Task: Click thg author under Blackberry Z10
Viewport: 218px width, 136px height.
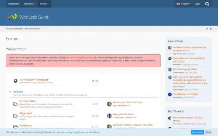Action: tap(114, 106)
